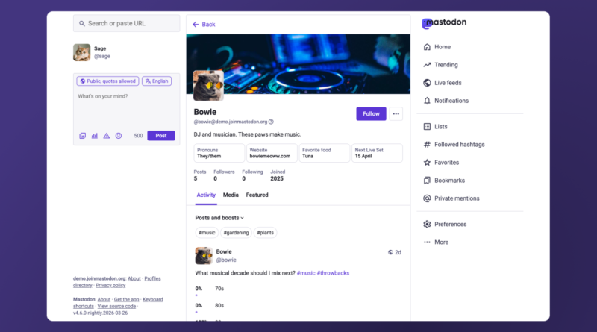Screen dimensions: 597x332
Task: Click the content warning triangle icon
Action: pyautogui.click(x=107, y=136)
